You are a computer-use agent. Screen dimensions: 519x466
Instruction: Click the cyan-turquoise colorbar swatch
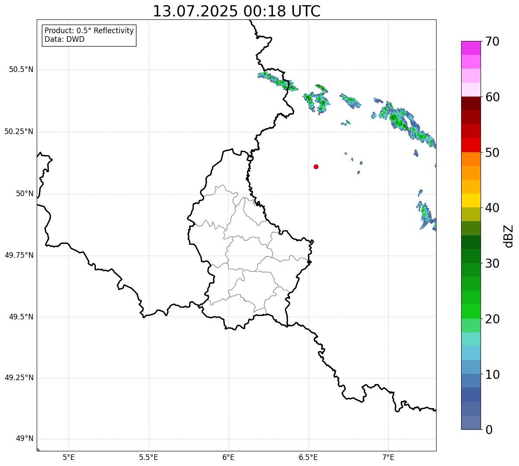coord(471,339)
